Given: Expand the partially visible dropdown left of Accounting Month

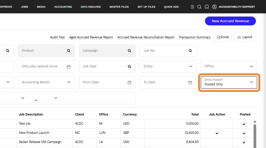Looking at the screenshot, I should [8, 82].
